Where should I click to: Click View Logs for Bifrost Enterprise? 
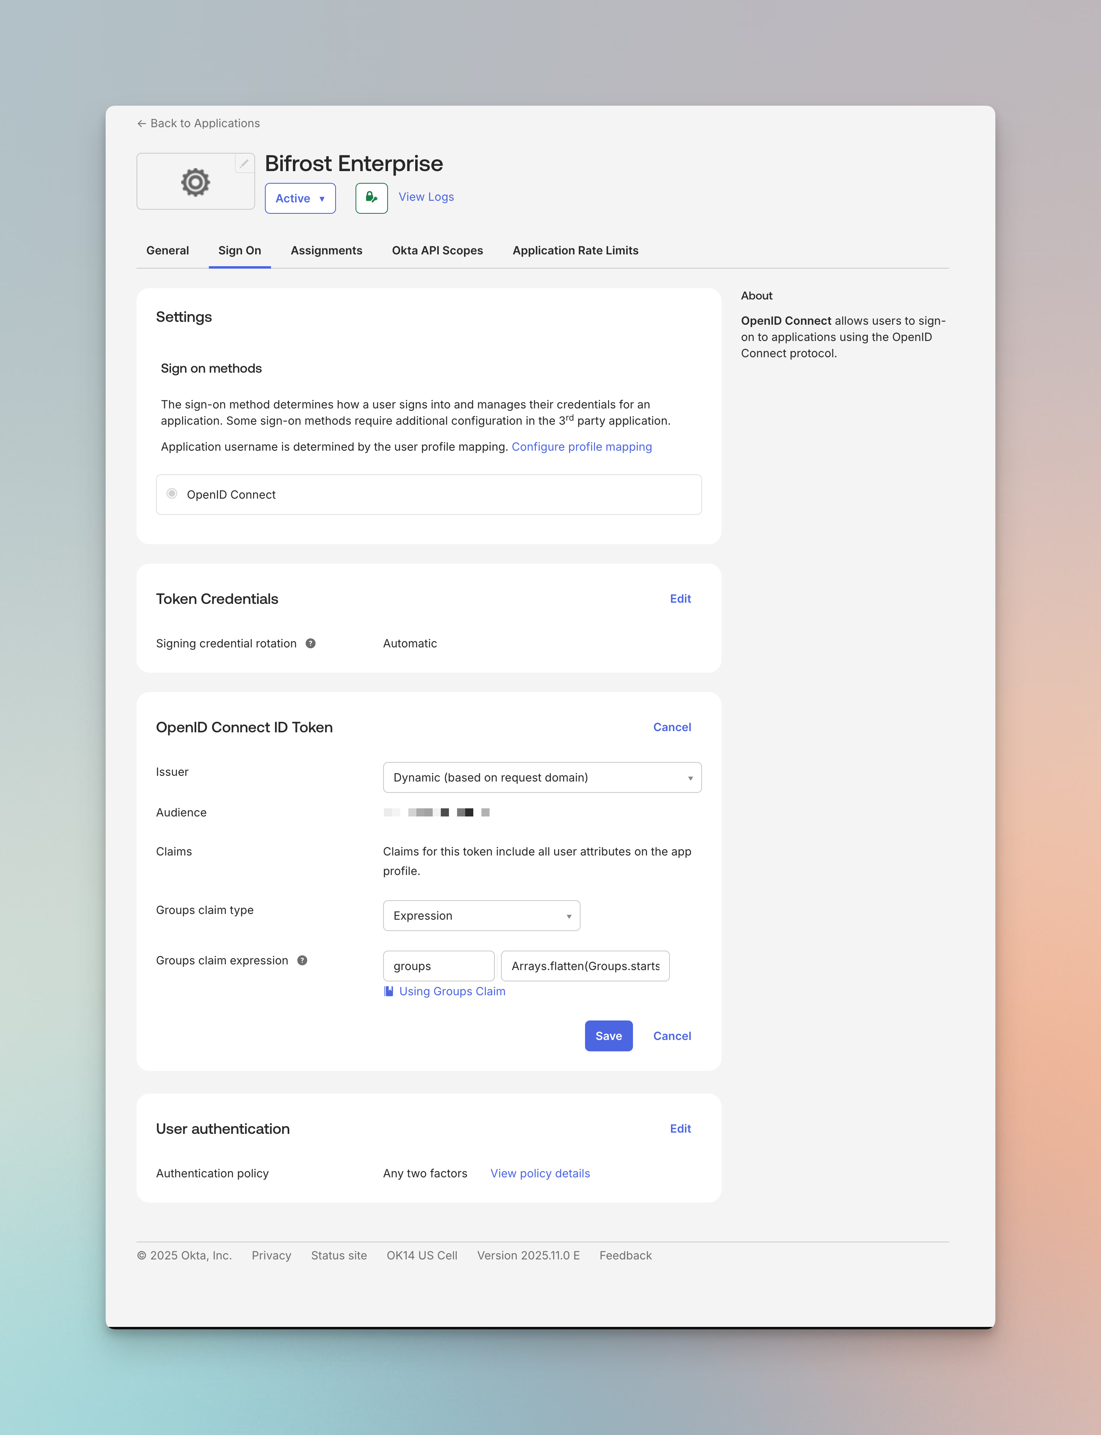[x=425, y=197]
